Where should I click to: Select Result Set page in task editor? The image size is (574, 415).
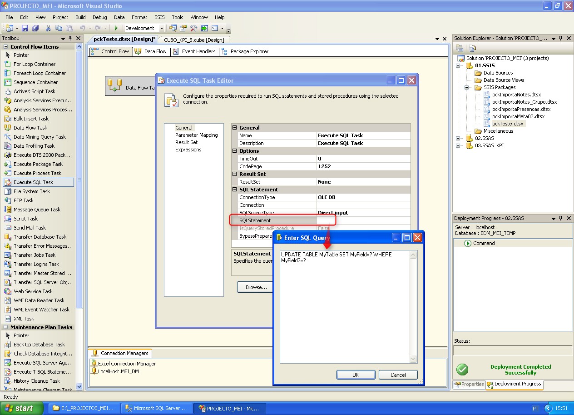187,142
